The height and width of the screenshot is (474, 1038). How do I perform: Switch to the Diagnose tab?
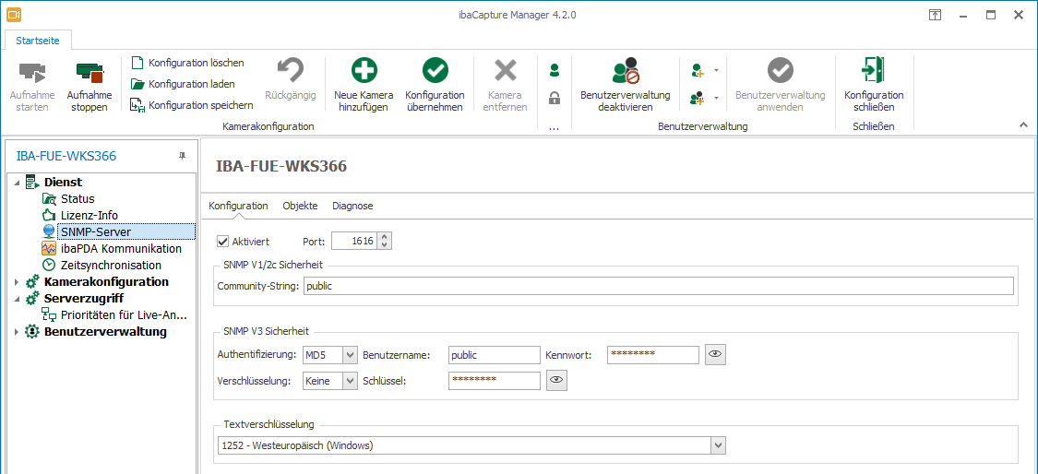pyautogui.click(x=352, y=206)
